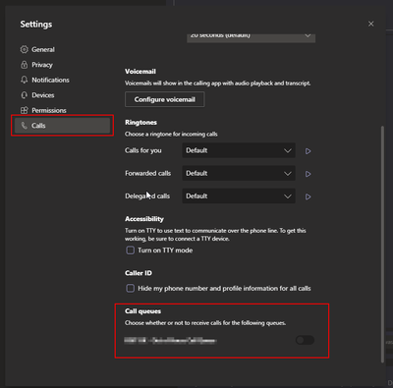Play the Calls for you ringtone
393x388 pixels.
308,151
